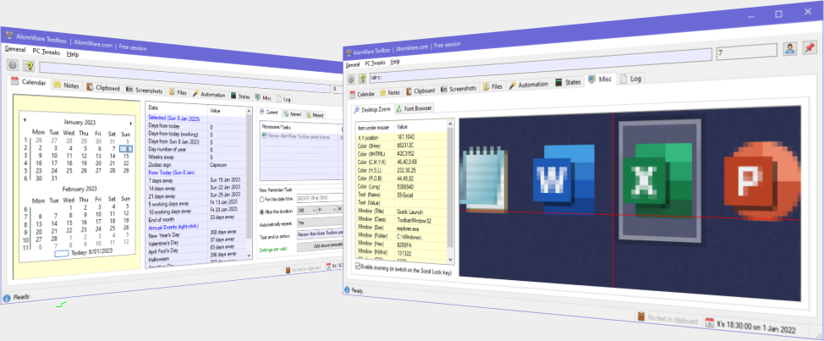This screenshot has height=341, width=824.
Task: Open PC Tweaks menu in left window
Action: pos(47,52)
